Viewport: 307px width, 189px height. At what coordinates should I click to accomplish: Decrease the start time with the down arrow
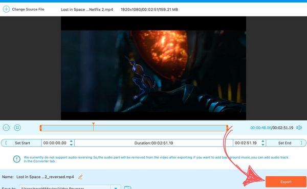point(71,145)
